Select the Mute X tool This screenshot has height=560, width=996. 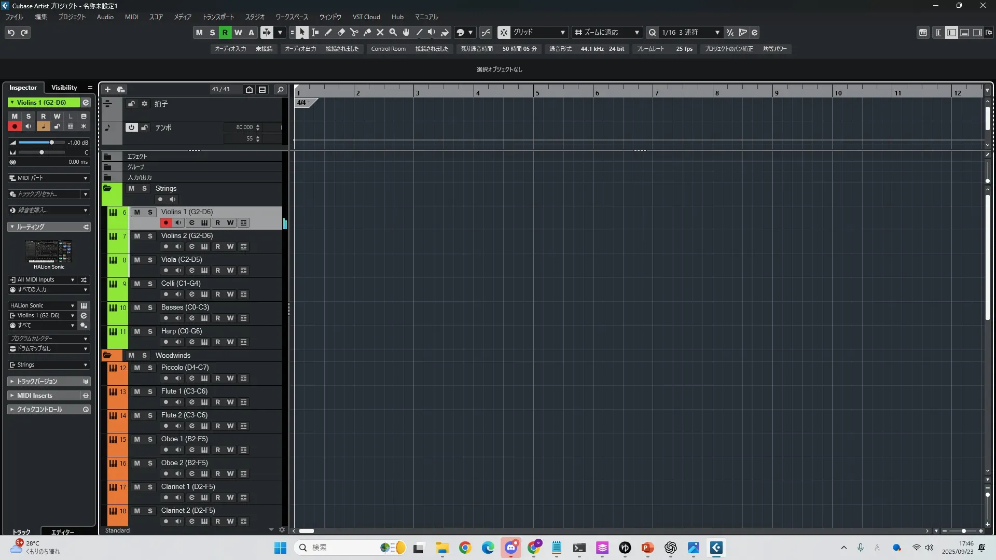tap(380, 33)
